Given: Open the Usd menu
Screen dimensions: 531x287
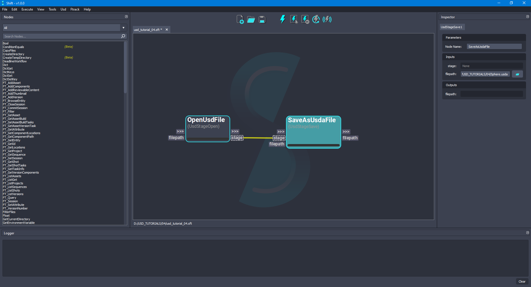Looking at the screenshot, I should [x=63, y=9].
